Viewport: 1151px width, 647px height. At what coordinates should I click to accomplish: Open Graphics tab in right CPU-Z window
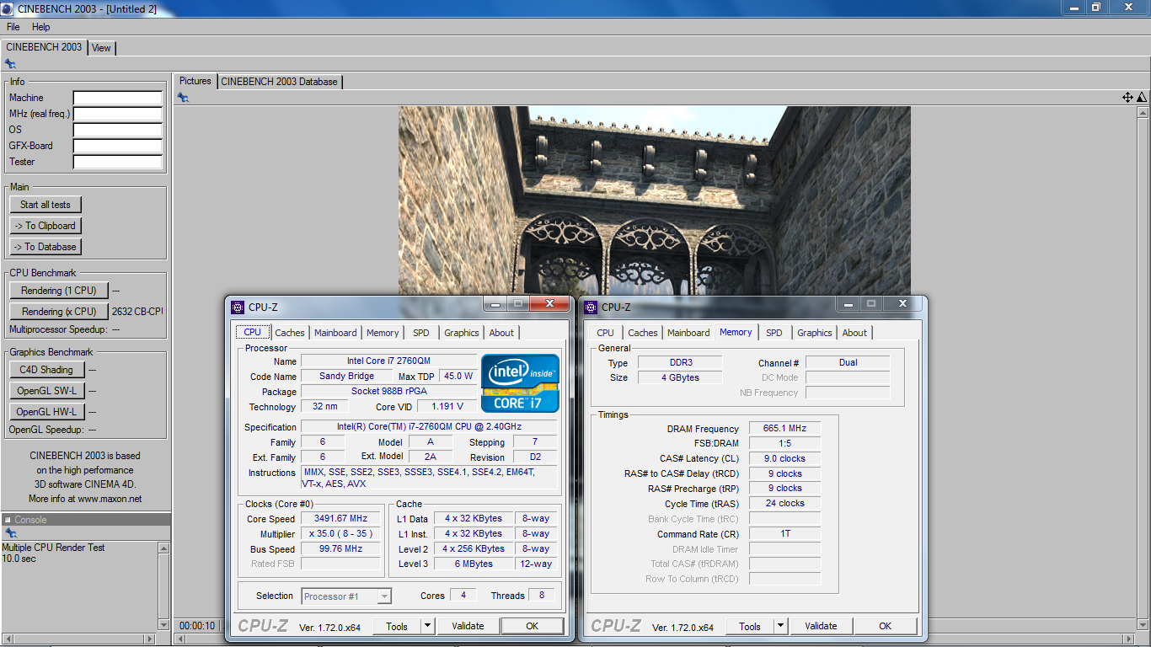pos(815,333)
